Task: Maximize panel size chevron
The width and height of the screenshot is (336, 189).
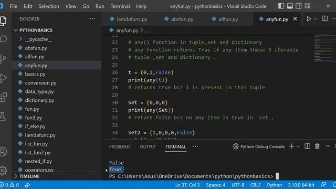Action: (x=328, y=146)
